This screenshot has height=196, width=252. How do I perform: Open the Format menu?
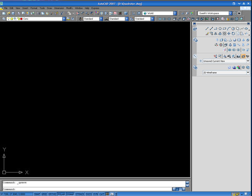pos(34,8)
